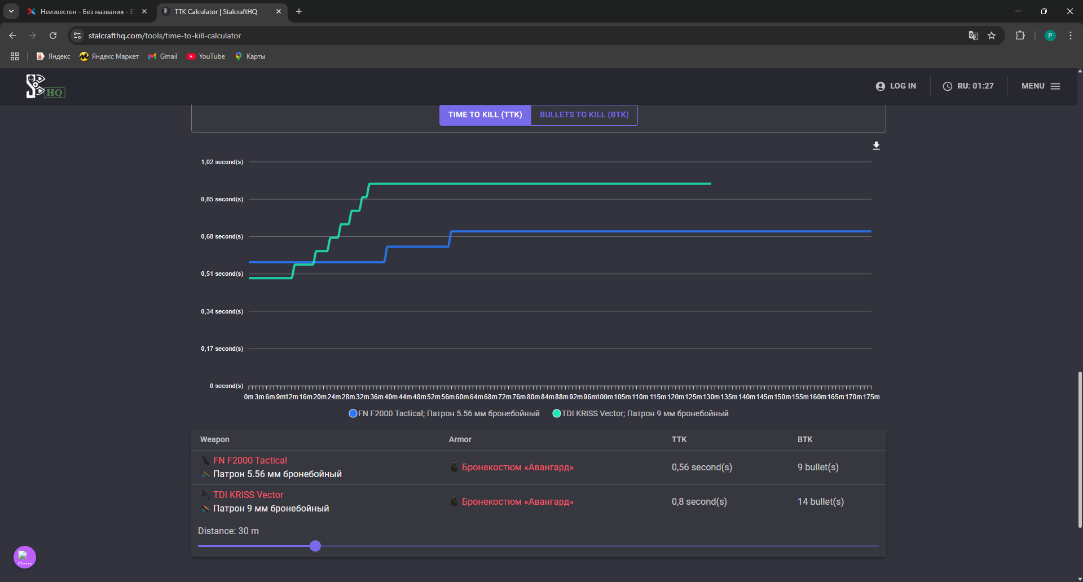Open browser extensions menu
1083x582 pixels.
(x=1020, y=36)
